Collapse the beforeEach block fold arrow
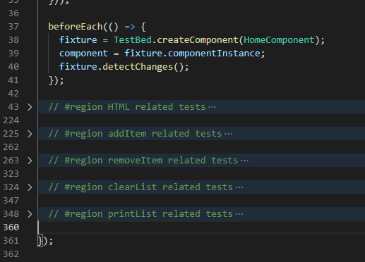The image size is (365, 262). tap(30, 27)
